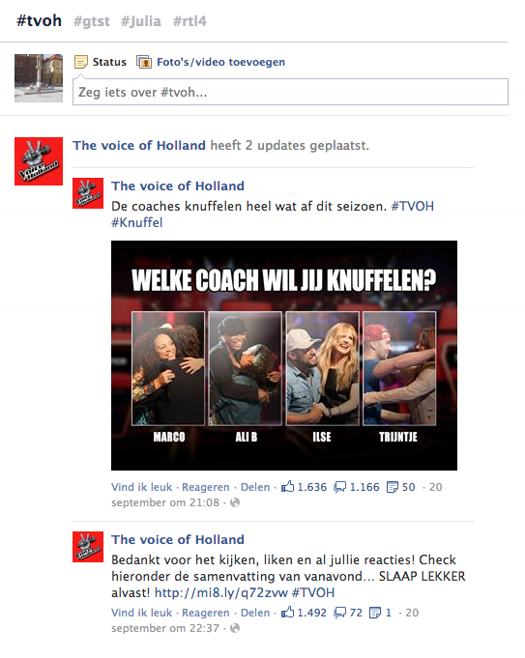
Task: Click 'Vind ik leuk' on the knuffelen post
Action: (141, 487)
